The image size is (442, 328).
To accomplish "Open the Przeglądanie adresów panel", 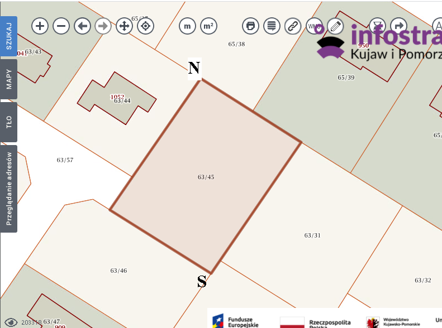I will pos(9,189).
